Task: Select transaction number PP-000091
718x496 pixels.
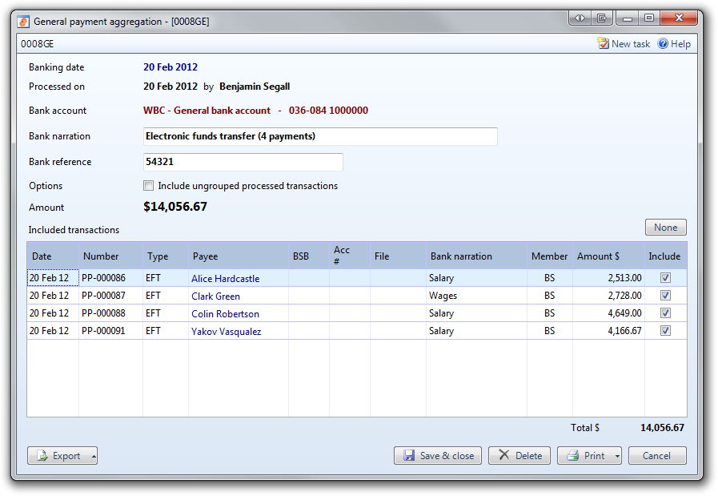Action: pyautogui.click(x=103, y=330)
